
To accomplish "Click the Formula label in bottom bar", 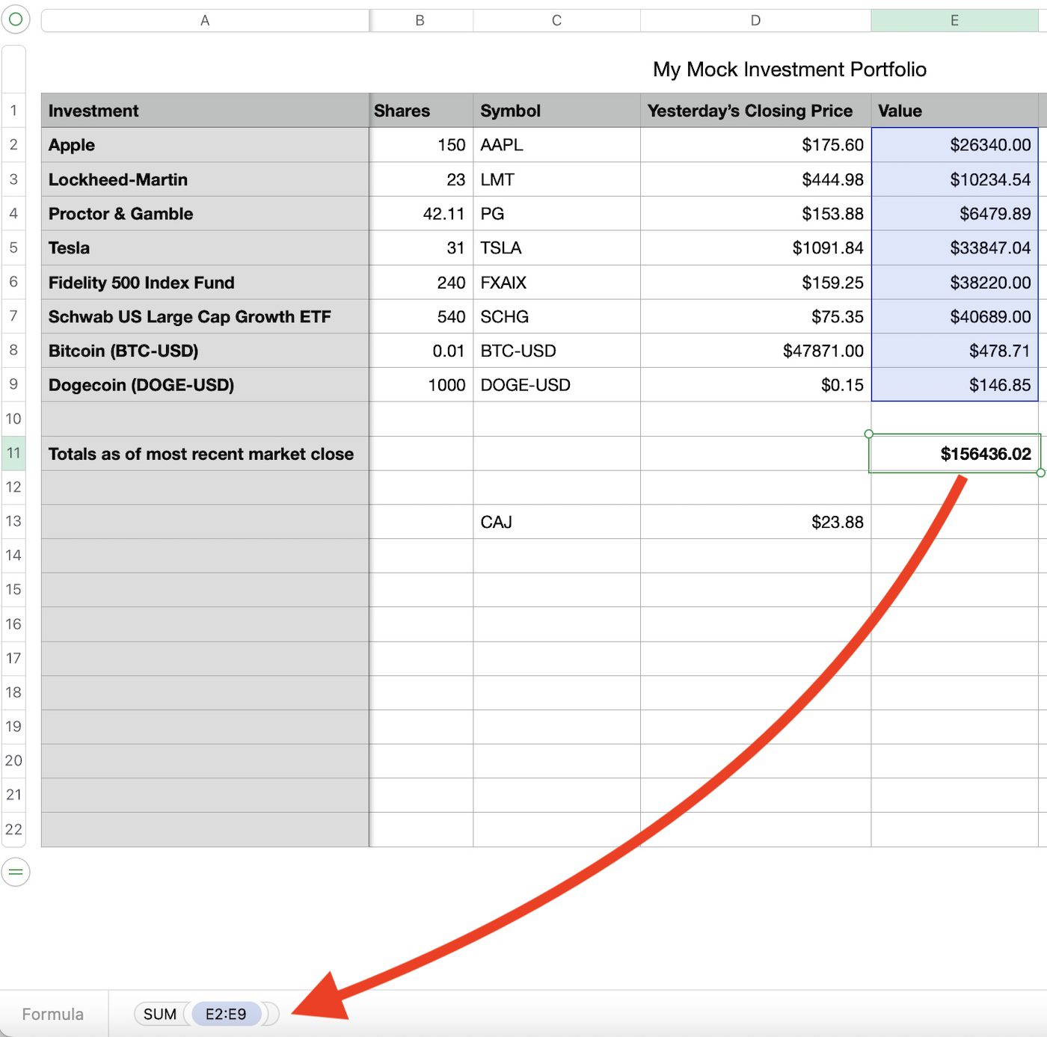I will pos(53,1014).
